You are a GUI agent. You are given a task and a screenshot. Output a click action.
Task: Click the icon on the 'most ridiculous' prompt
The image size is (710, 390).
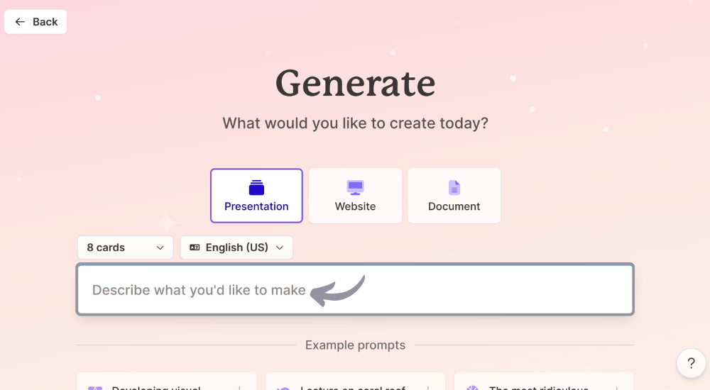click(472, 388)
